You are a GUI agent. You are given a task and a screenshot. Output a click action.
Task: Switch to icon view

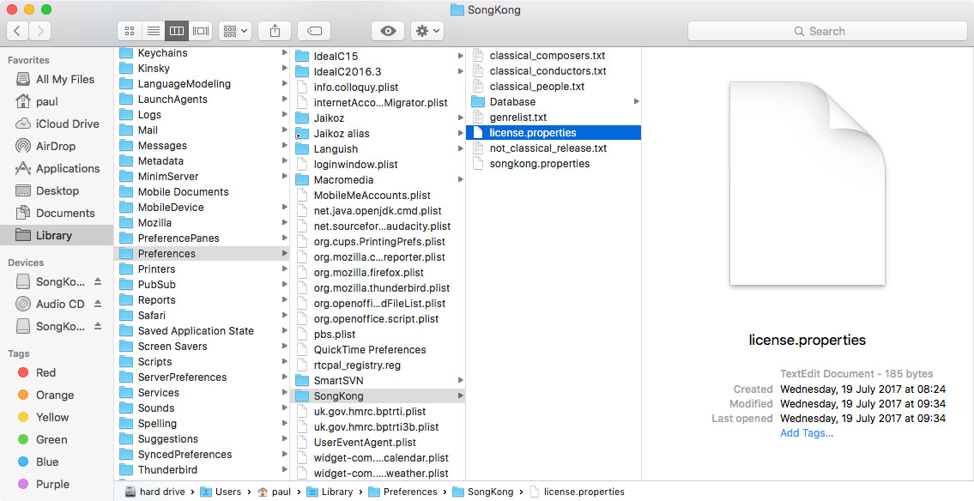tap(130, 31)
